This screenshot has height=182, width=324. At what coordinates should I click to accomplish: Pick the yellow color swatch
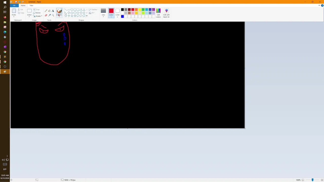[x=140, y=10]
